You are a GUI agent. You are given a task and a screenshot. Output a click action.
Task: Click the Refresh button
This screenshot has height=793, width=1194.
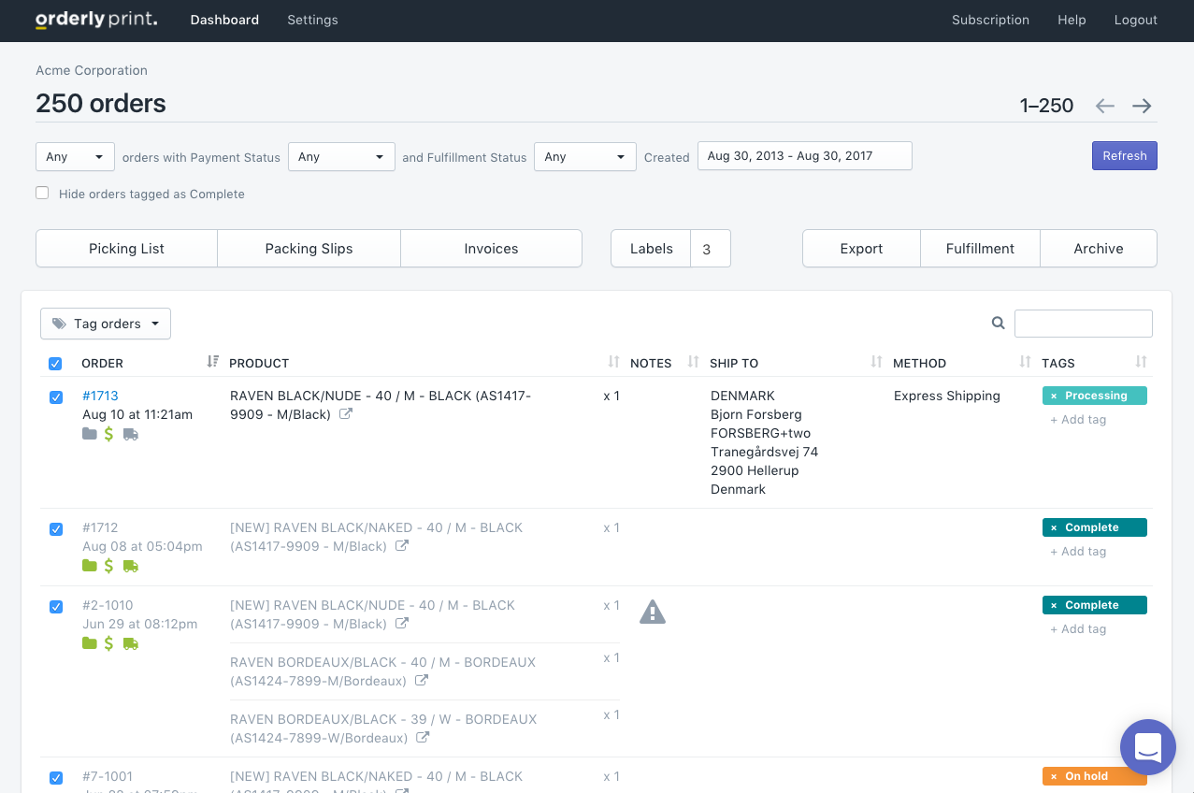(1124, 155)
